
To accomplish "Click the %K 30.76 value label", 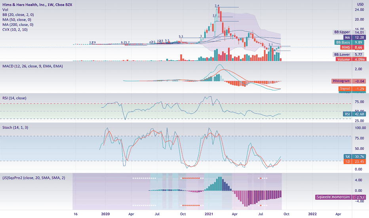I will (x=355, y=157).
